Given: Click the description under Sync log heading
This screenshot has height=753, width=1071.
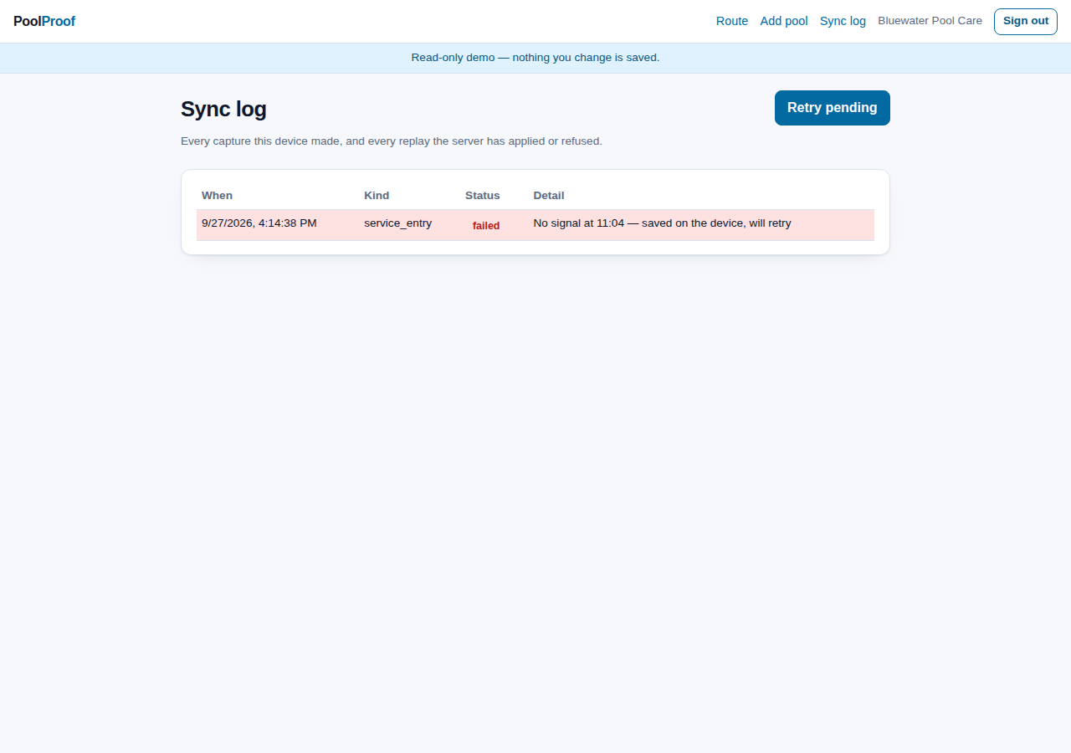Looking at the screenshot, I should (x=392, y=141).
